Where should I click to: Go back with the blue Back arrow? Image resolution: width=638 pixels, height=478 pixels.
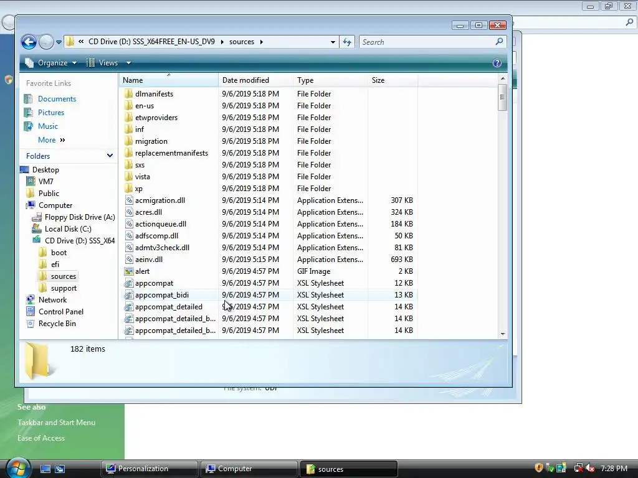(x=29, y=42)
